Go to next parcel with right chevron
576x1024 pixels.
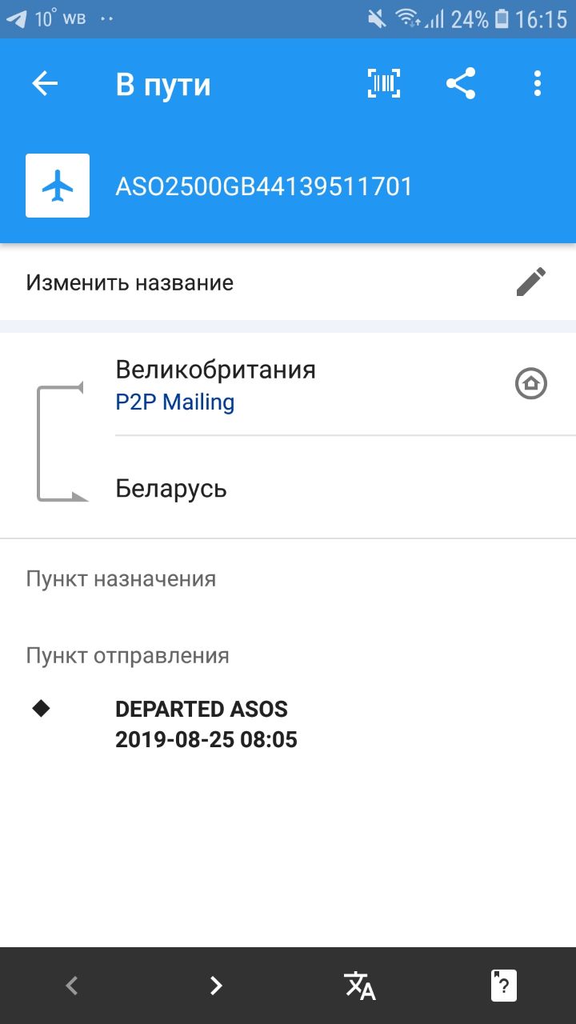coord(216,985)
